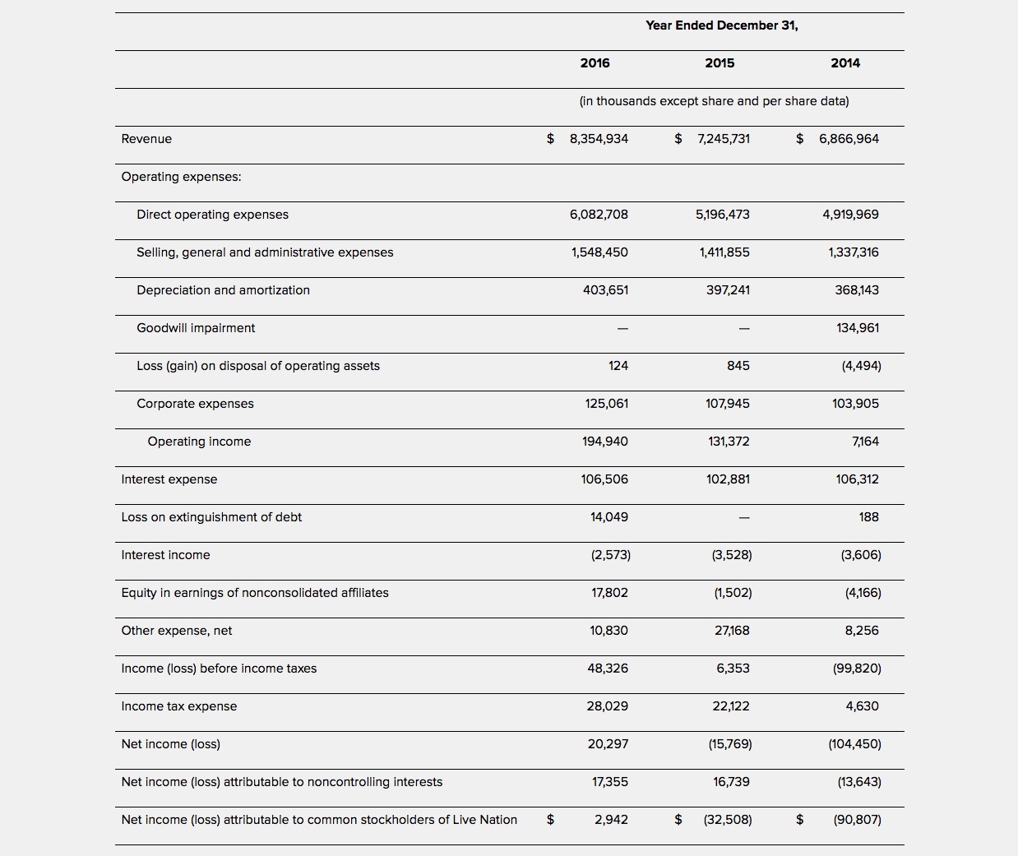Select the Direct operating expenses label
Image resolution: width=1018 pixels, height=856 pixels.
[x=212, y=215]
